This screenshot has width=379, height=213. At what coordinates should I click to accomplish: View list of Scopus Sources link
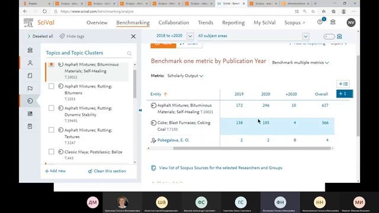click(x=220, y=168)
